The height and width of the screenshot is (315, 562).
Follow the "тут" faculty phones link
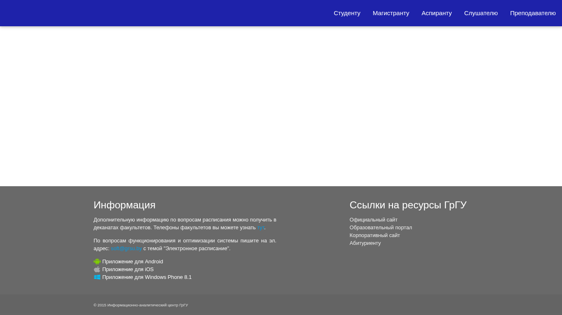(x=261, y=228)
